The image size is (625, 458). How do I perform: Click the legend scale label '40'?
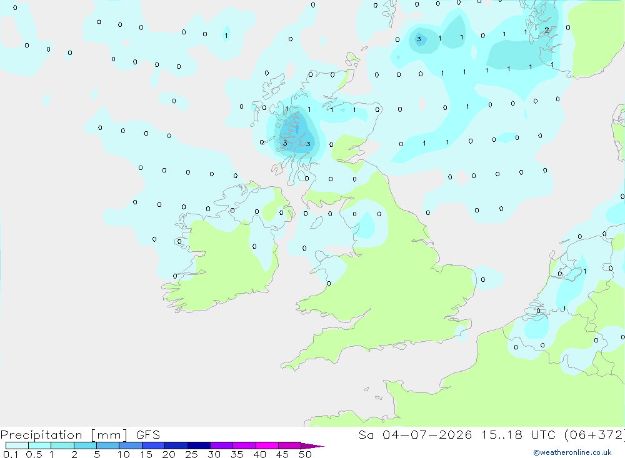click(259, 454)
